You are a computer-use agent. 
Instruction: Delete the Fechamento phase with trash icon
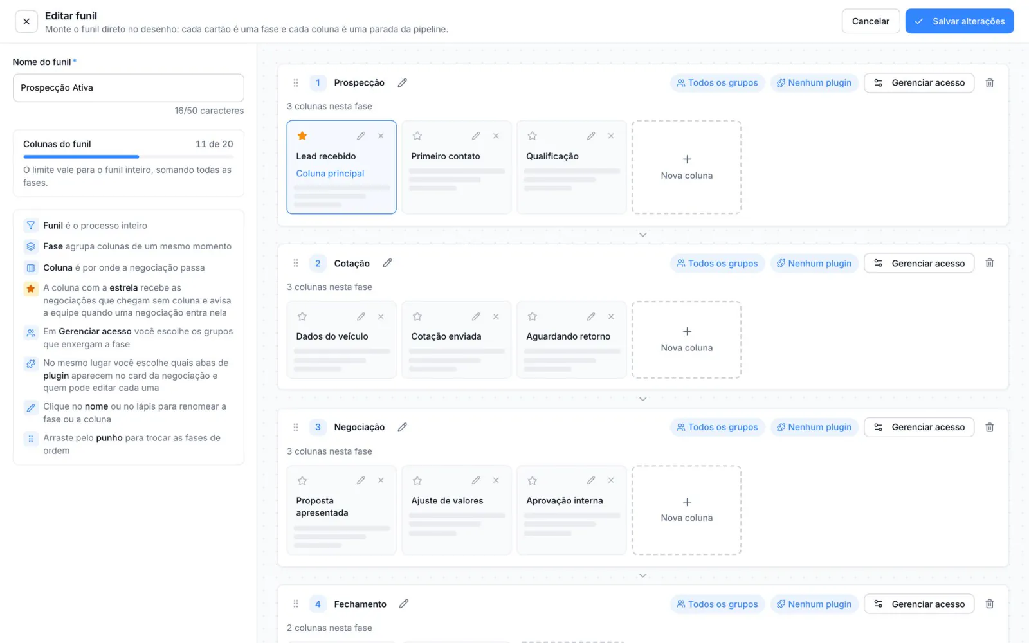click(990, 604)
